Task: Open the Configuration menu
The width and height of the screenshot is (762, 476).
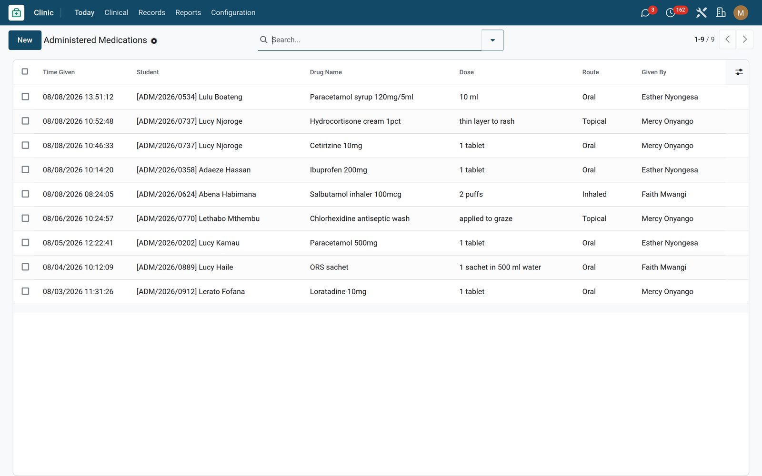Action: pos(233,13)
